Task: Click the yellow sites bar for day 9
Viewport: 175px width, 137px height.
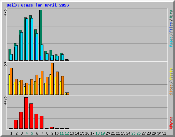Action: pos(50,85)
